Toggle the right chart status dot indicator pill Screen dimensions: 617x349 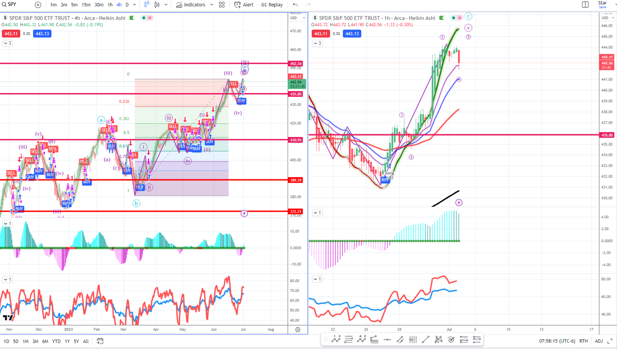(457, 18)
